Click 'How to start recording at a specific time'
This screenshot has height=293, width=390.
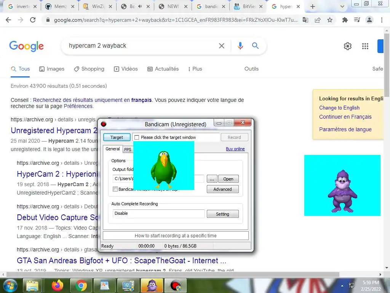pos(176,235)
